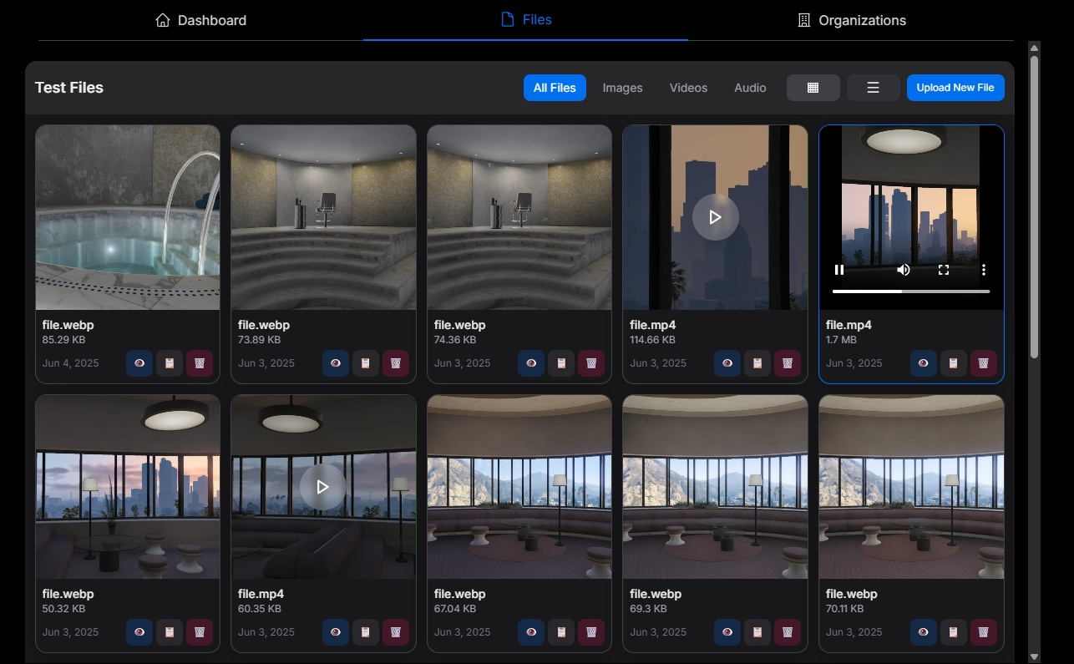This screenshot has height=664, width=1074.
Task: Click the clipboard icon of 1.7 MB video
Action: point(953,363)
